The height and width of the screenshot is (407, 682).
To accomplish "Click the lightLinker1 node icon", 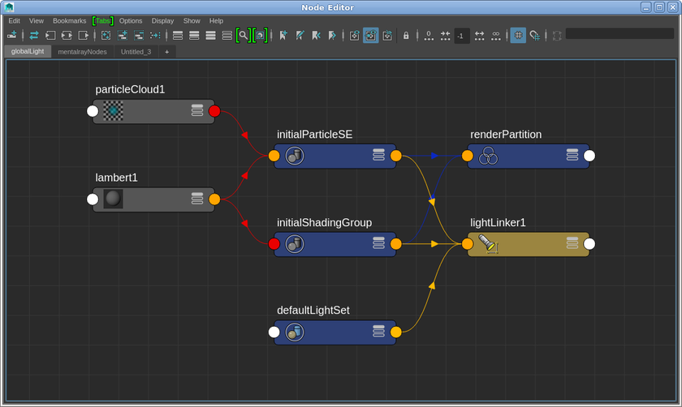I will [x=487, y=244].
